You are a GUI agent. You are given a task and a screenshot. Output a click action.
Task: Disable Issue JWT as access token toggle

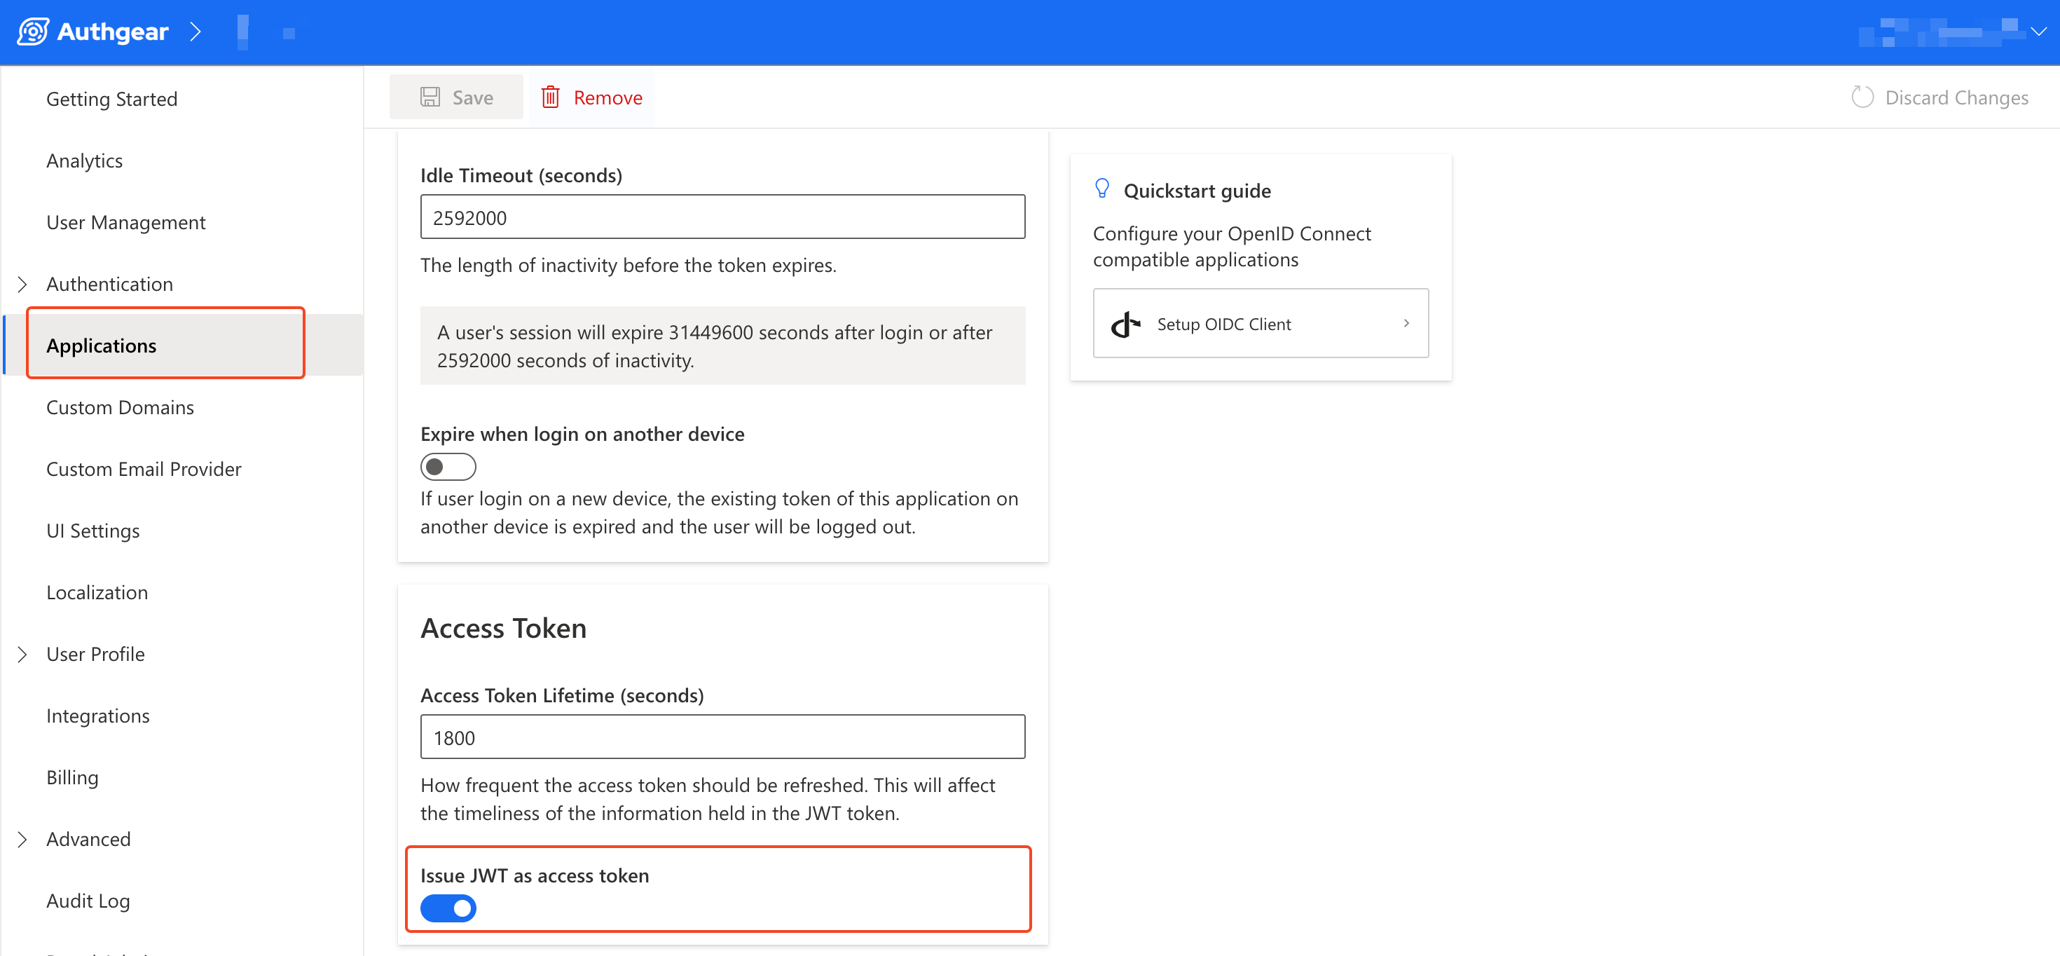point(448,908)
